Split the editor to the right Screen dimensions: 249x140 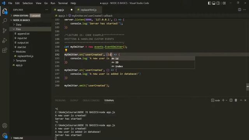[x=240, y=10]
